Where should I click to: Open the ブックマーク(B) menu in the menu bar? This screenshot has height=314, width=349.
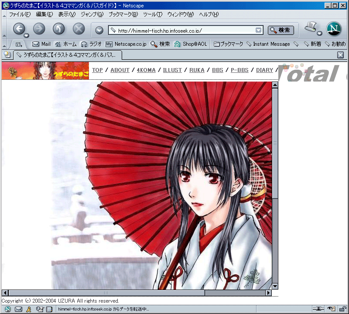(123, 14)
